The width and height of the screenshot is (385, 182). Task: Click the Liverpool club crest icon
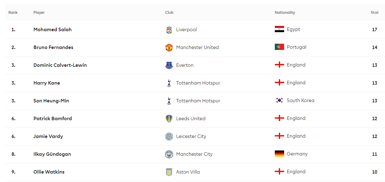click(x=169, y=30)
